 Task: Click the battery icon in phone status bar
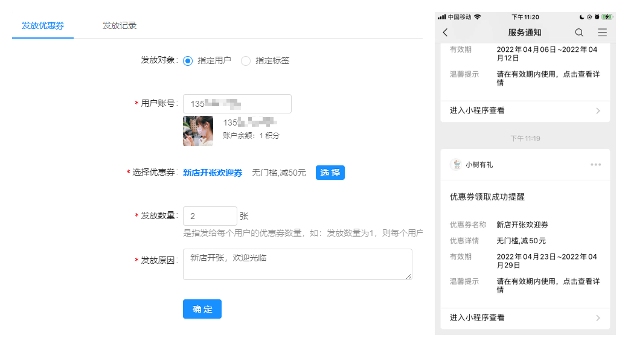coord(607,17)
